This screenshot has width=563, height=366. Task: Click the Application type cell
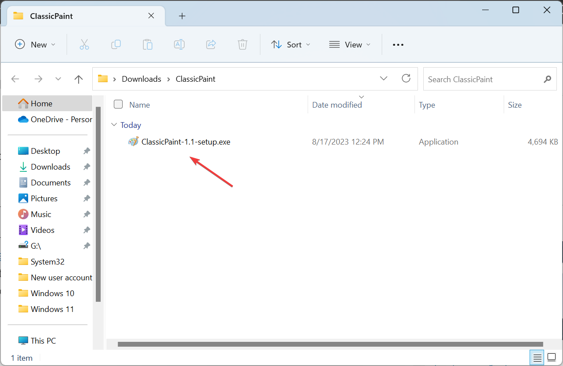[439, 141]
